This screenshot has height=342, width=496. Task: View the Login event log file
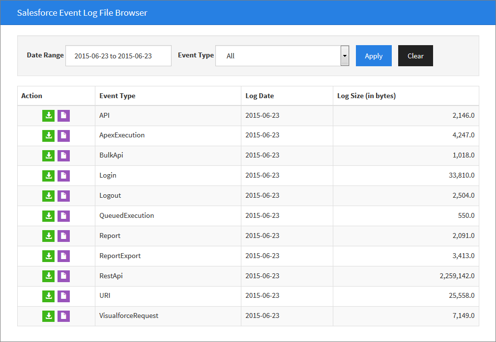pyautogui.click(x=63, y=176)
